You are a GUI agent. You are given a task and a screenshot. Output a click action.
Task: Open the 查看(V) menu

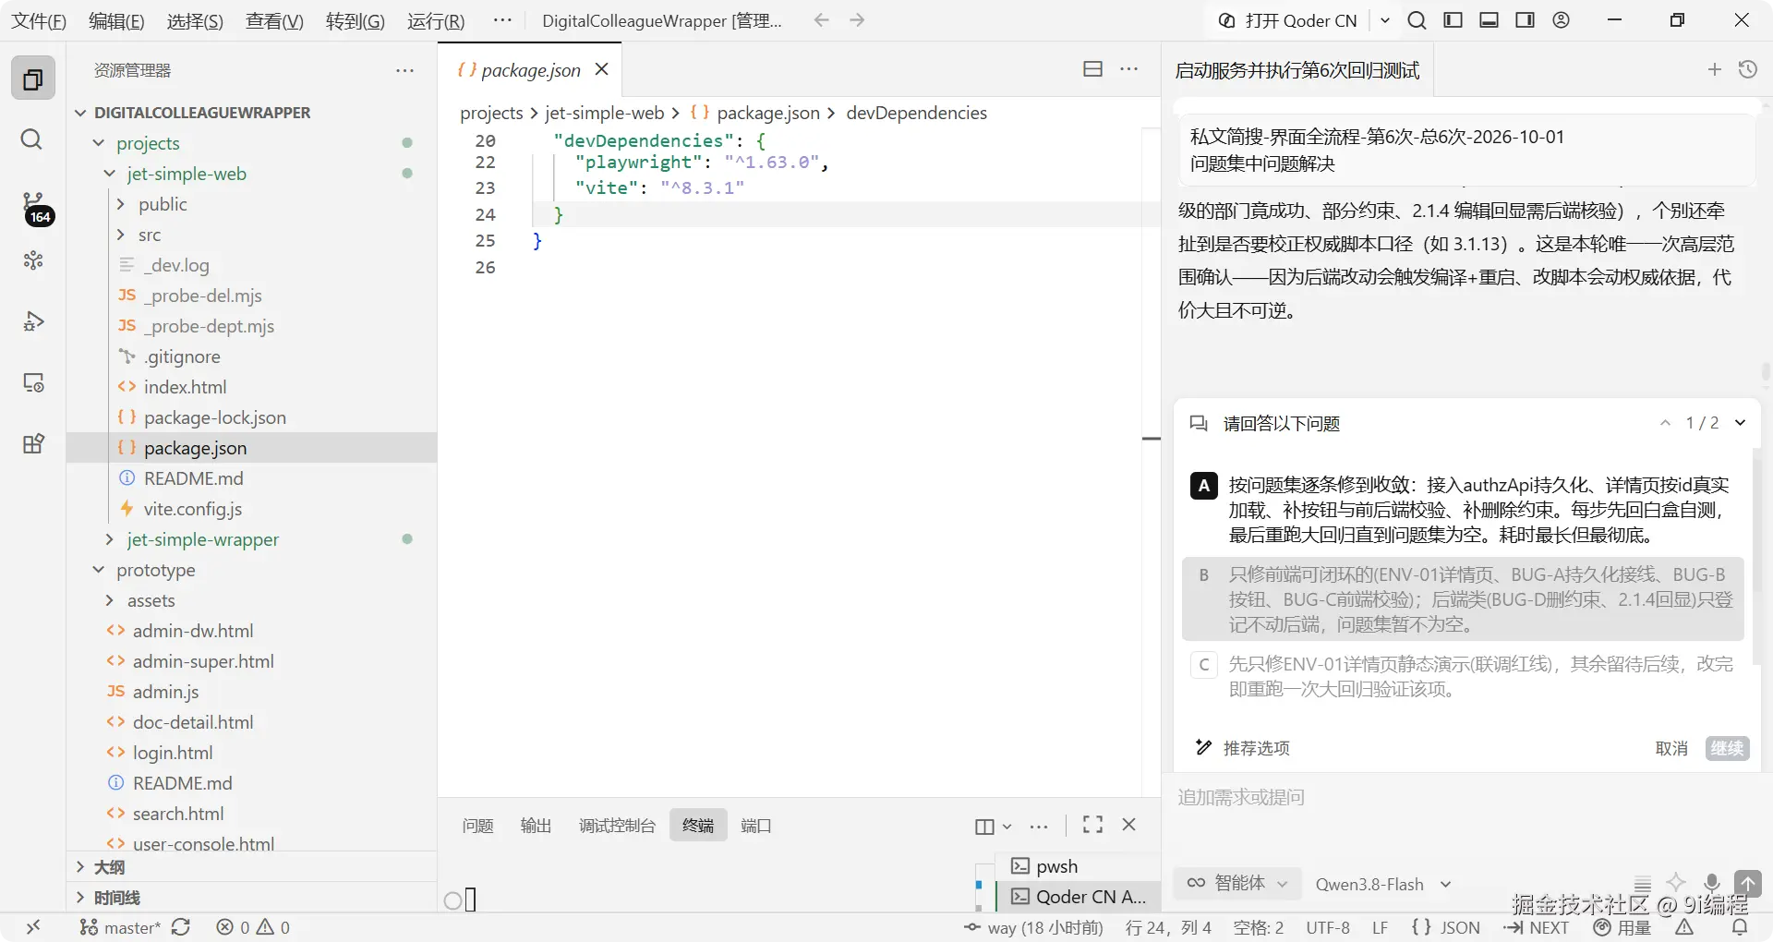[274, 20]
